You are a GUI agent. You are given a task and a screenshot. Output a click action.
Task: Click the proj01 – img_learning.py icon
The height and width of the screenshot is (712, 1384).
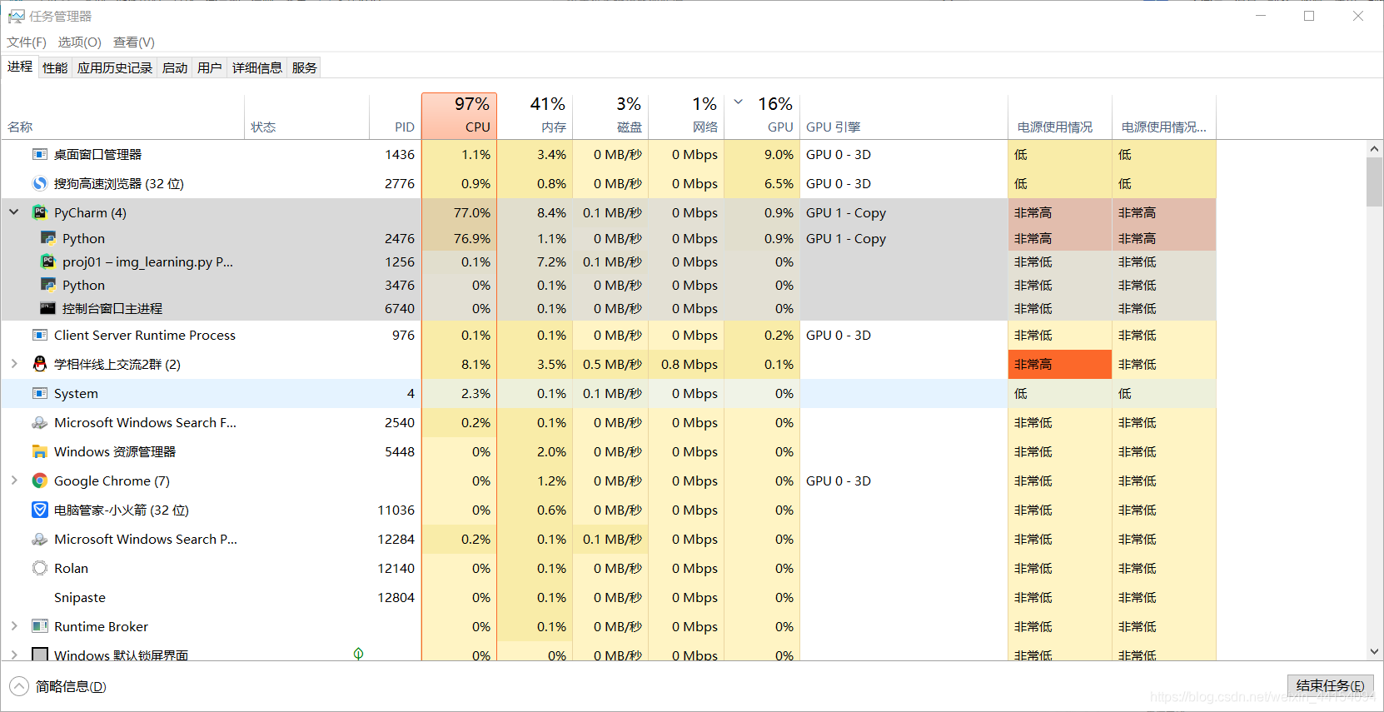(47, 261)
